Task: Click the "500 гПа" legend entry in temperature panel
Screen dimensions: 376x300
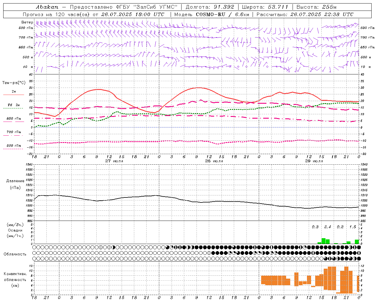Action: [14, 146]
